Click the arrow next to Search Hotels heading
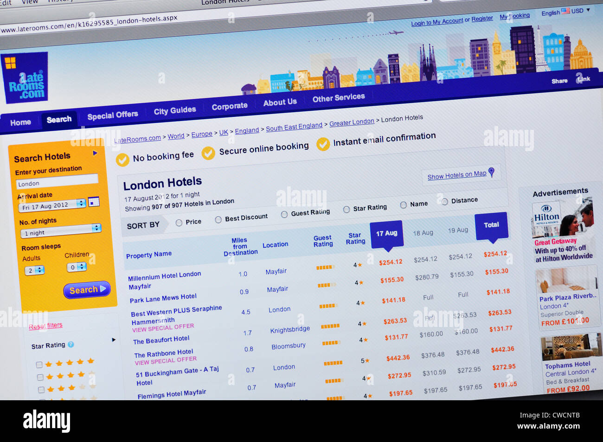This screenshot has height=442, width=603. [x=96, y=153]
